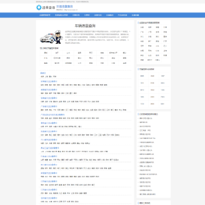Open the 河南省交通违章查询 heading link
This screenshot has width=205, height=205.
tap(49, 157)
